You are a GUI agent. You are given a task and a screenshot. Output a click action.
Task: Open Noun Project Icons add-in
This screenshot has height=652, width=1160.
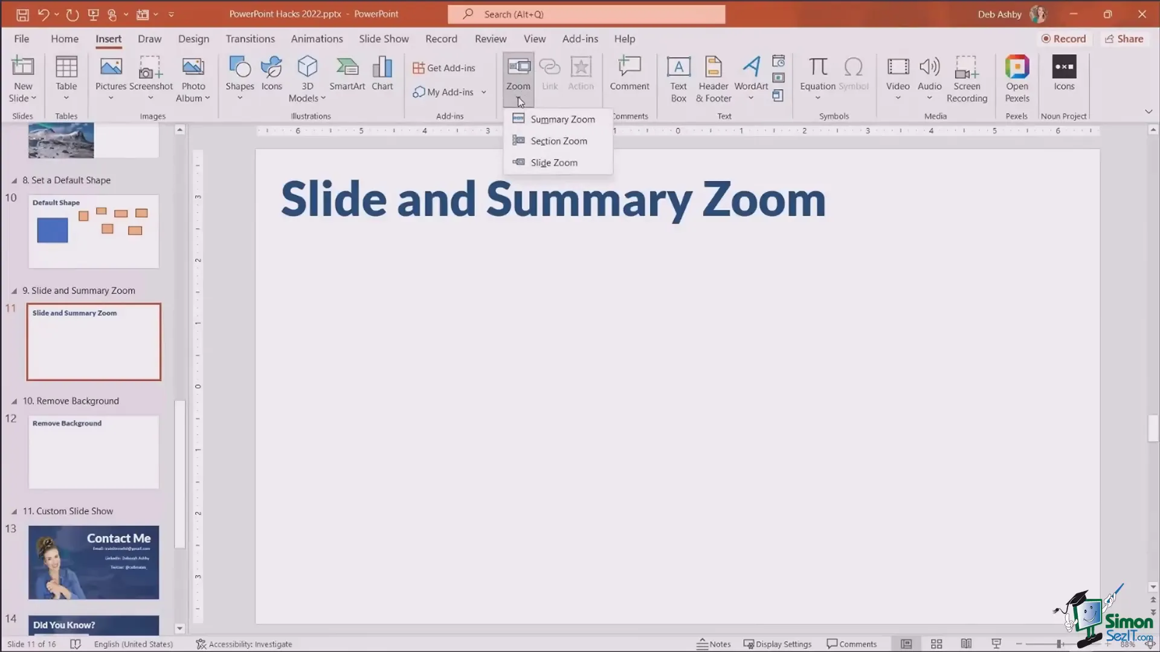pyautogui.click(x=1064, y=74)
